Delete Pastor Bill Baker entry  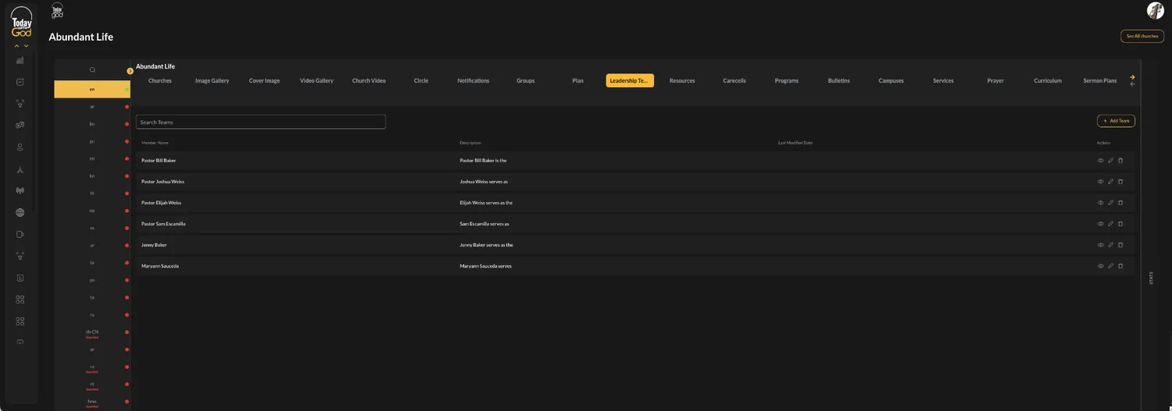(x=1120, y=161)
